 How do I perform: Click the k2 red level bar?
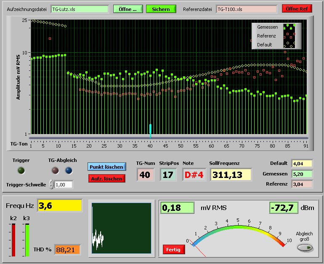13,240
